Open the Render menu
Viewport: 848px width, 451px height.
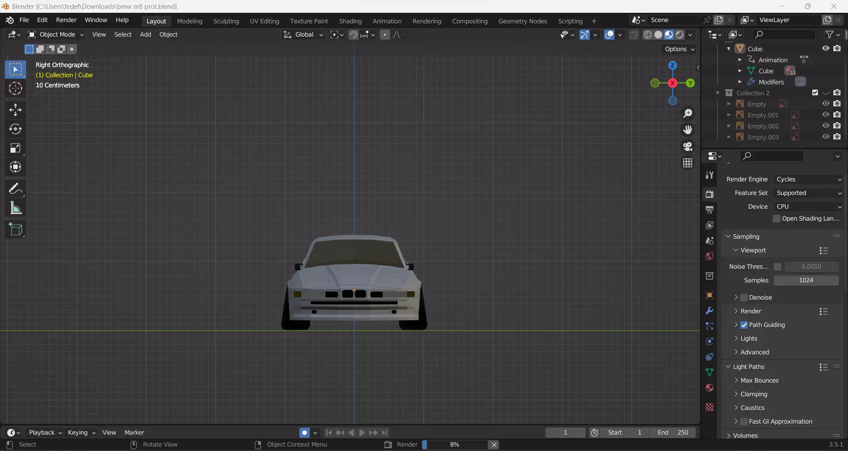coord(66,20)
